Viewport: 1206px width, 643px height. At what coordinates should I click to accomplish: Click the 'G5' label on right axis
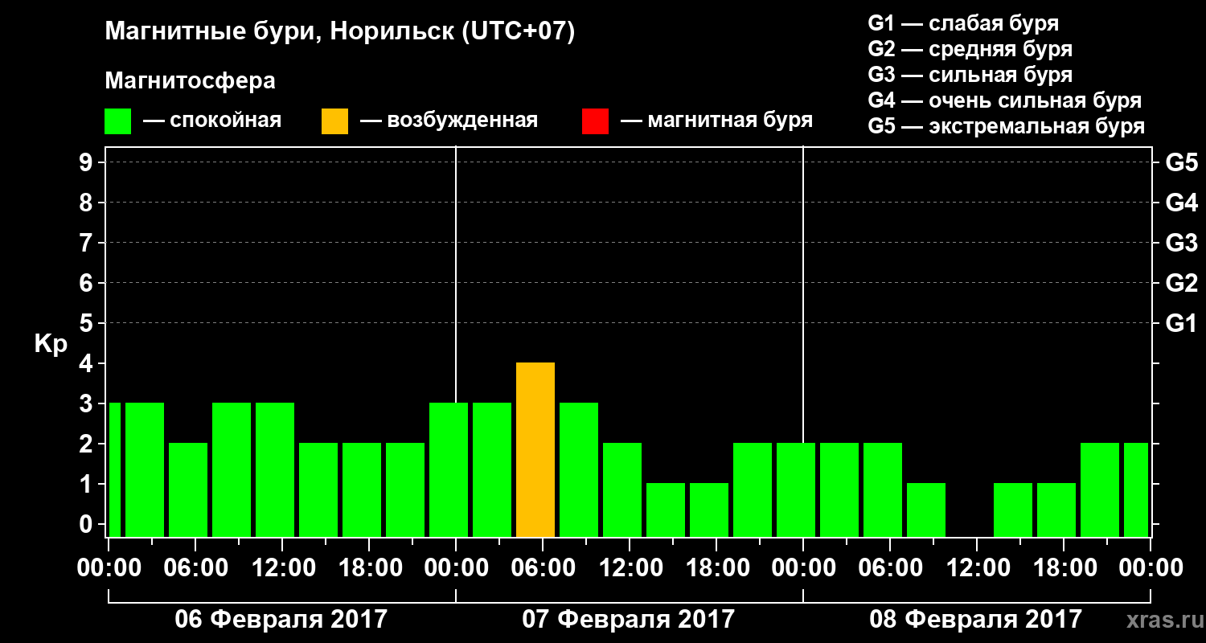click(x=1182, y=162)
